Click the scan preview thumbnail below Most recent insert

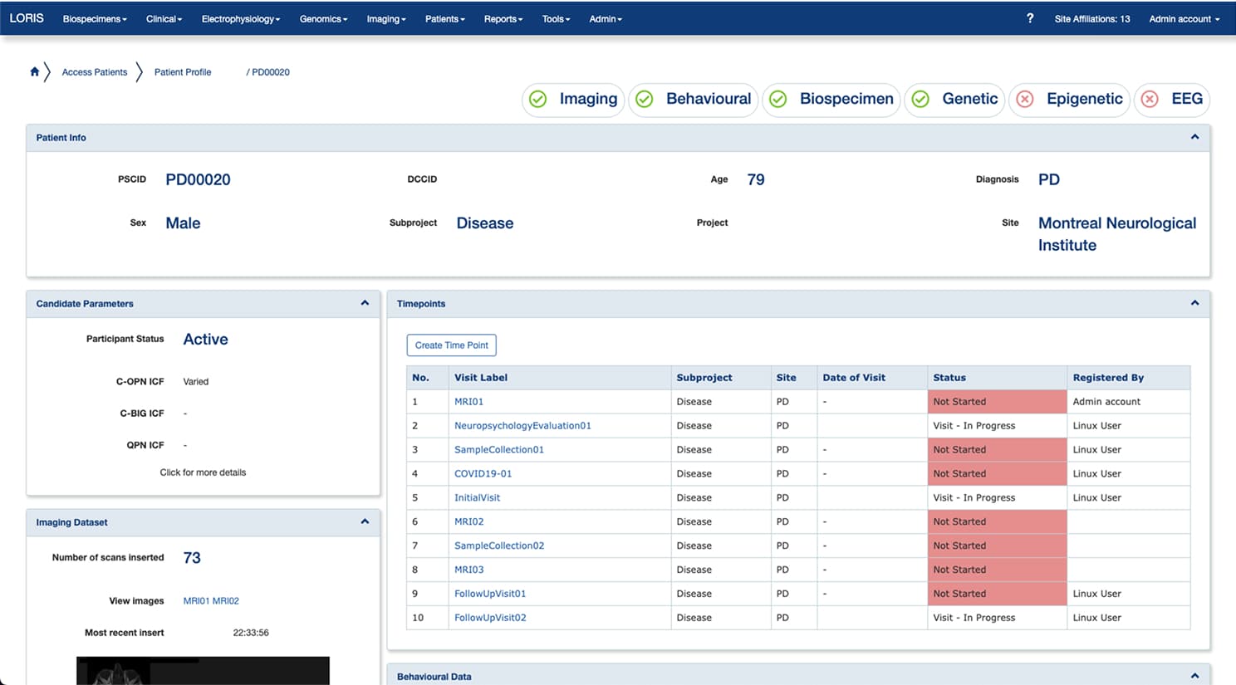coord(203,671)
